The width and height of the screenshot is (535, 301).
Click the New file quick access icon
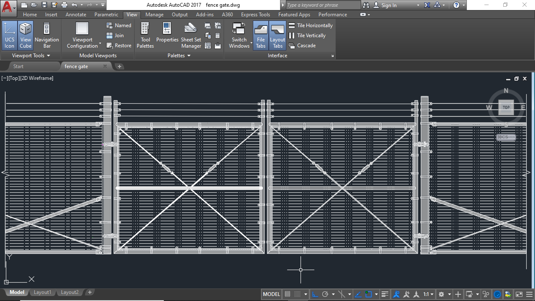point(24,5)
